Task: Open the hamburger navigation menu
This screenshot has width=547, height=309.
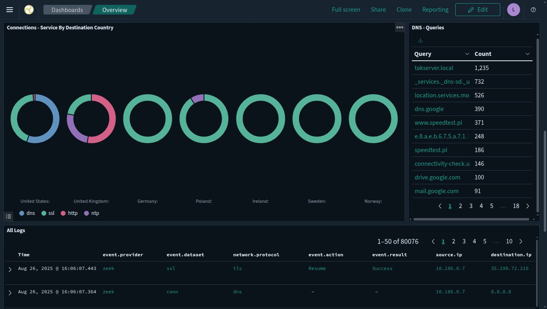Action: [x=10, y=10]
